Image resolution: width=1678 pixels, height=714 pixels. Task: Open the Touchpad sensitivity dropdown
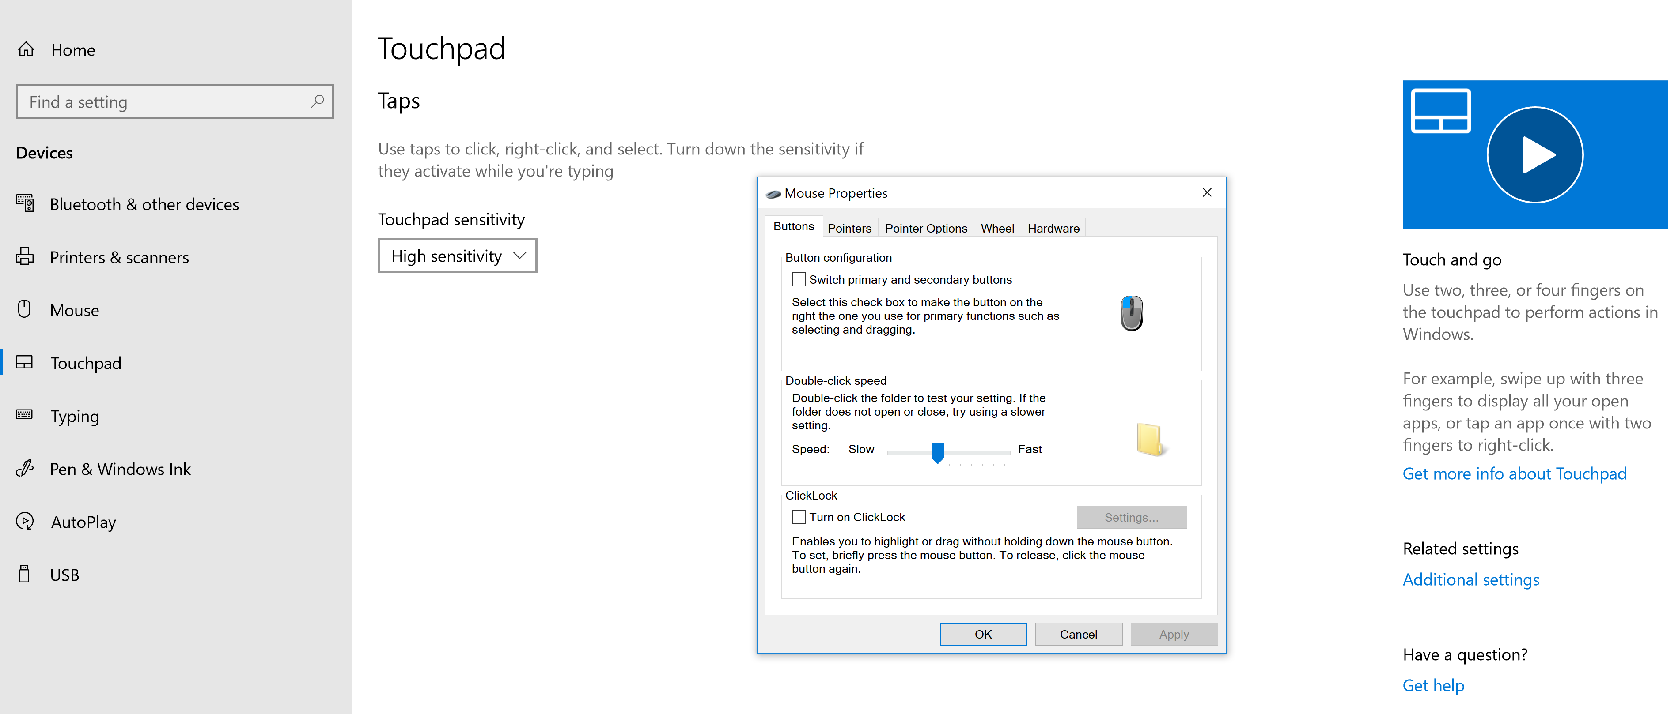click(x=457, y=256)
